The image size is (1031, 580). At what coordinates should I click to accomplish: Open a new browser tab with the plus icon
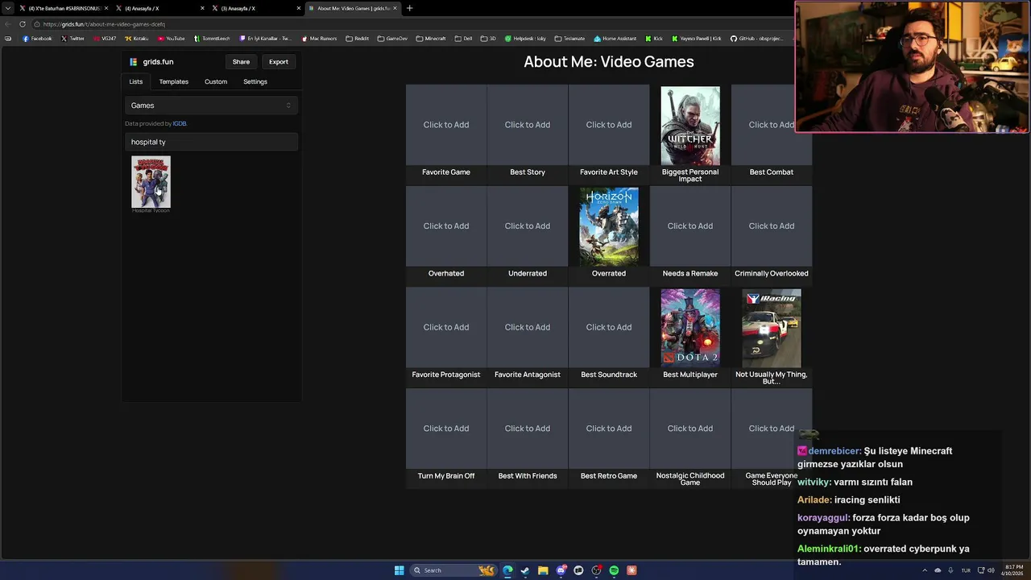pos(409,8)
